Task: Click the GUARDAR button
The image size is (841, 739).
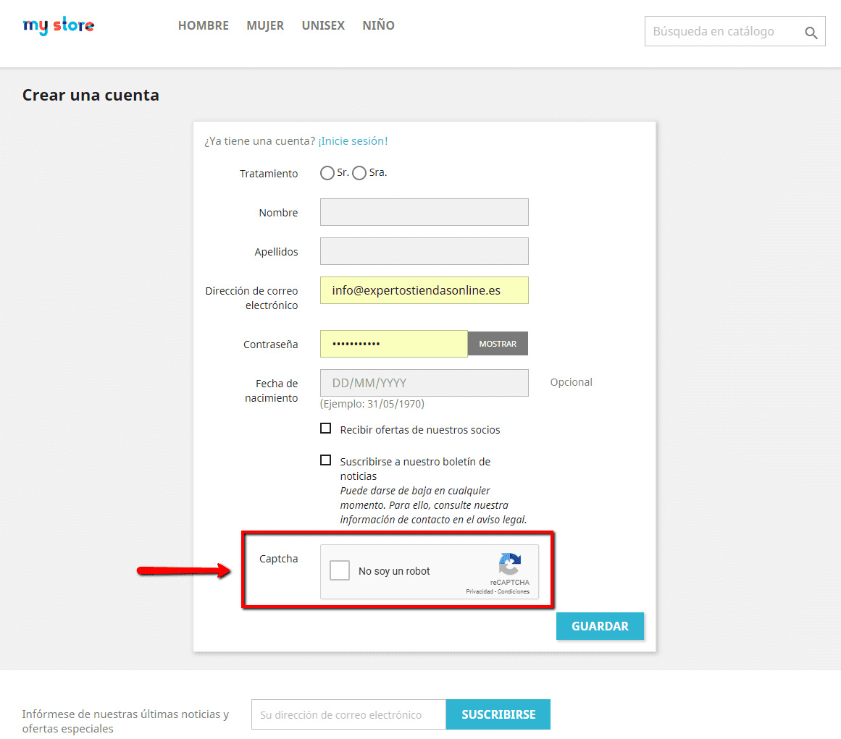Action: (600, 625)
